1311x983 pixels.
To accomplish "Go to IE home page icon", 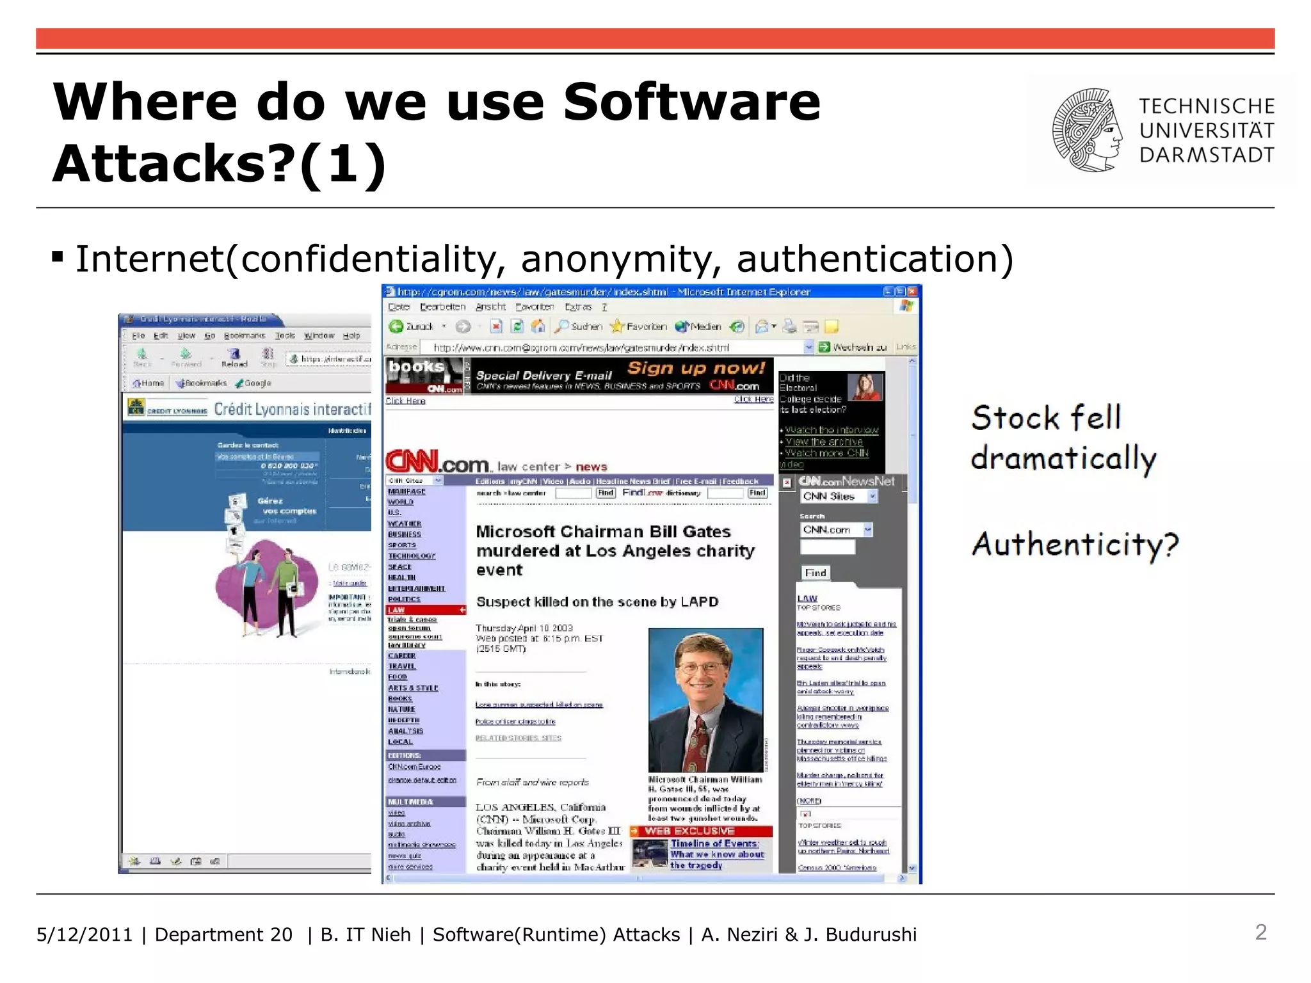I will tap(538, 327).
